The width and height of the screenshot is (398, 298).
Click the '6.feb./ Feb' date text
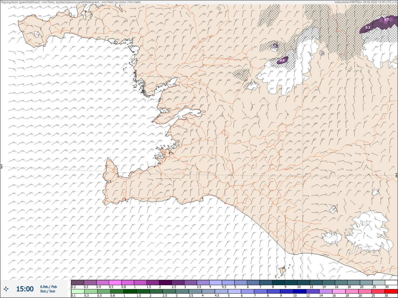(x=48, y=287)
